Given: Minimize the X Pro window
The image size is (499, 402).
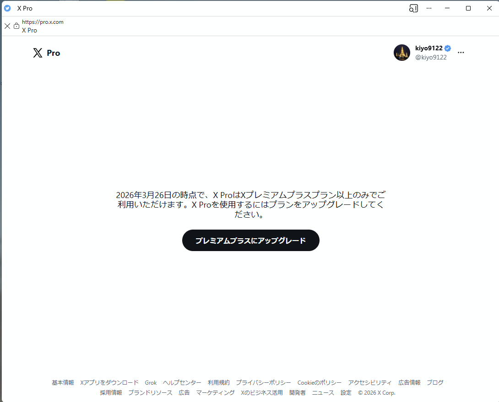Looking at the screenshot, I should pyautogui.click(x=447, y=8).
